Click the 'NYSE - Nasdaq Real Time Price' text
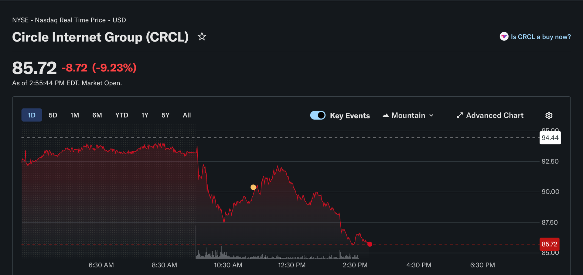This screenshot has height=275, width=583. point(59,20)
